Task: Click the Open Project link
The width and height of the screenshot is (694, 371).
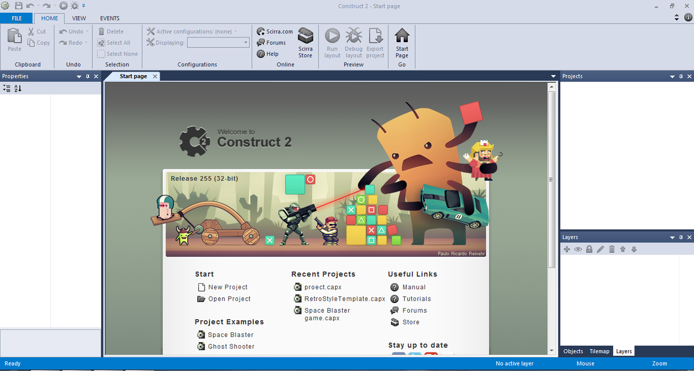Action: [224, 299]
